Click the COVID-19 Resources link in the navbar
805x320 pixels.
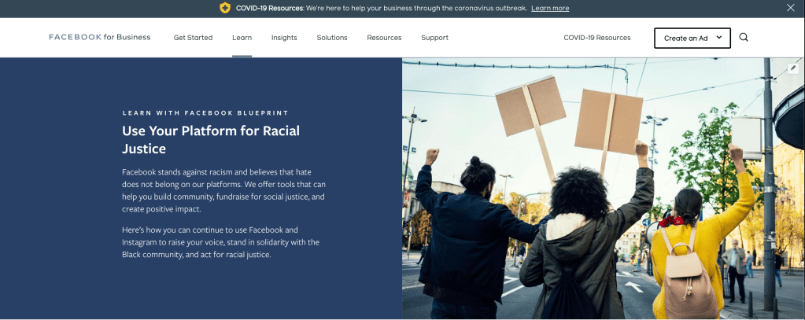click(x=597, y=38)
